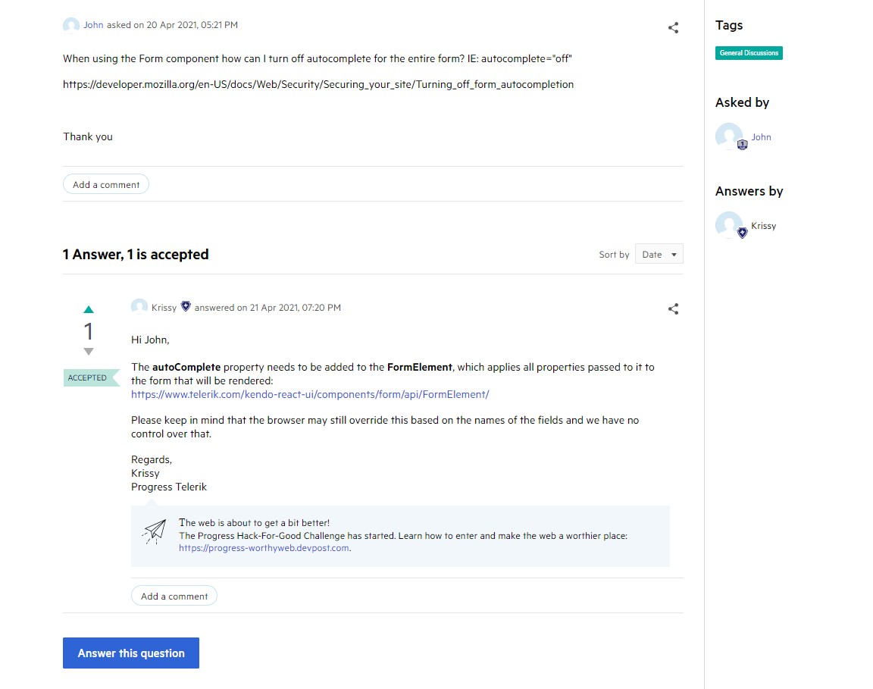The image size is (873, 689).
Task: Click 'The web is about to get a bit better!'
Action: pos(254,522)
